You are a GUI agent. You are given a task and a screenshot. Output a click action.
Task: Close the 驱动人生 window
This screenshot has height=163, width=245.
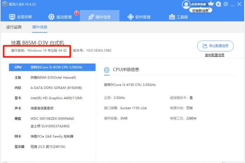tap(239, 4)
